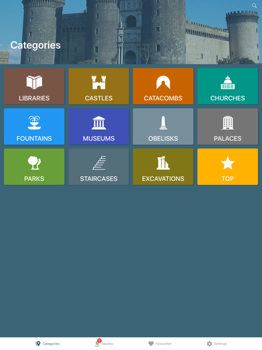The width and height of the screenshot is (262, 350).
Task: Tap the Parks tree icon
Action: click(x=34, y=163)
